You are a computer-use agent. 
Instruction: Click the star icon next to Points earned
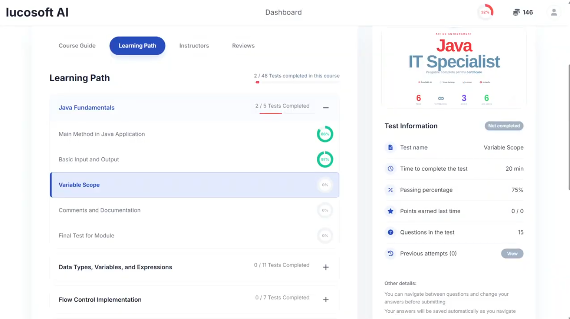(390, 211)
